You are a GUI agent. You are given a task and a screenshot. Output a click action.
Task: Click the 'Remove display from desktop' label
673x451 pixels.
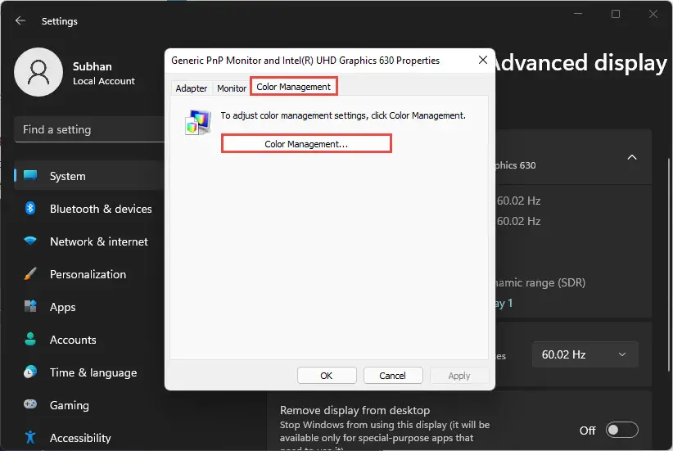(355, 410)
